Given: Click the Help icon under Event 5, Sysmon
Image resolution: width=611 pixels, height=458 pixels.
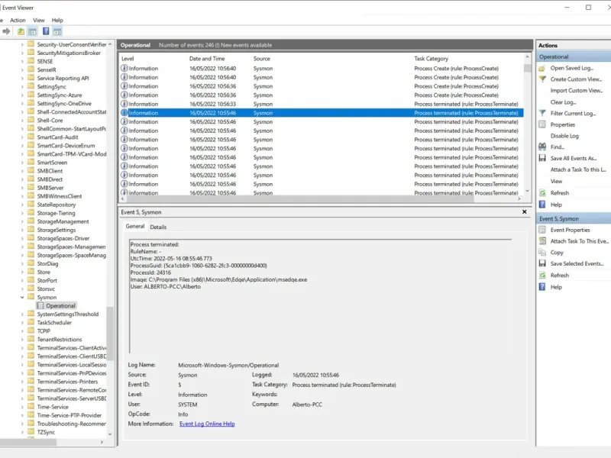Looking at the screenshot, I should [x=542, y=287].
